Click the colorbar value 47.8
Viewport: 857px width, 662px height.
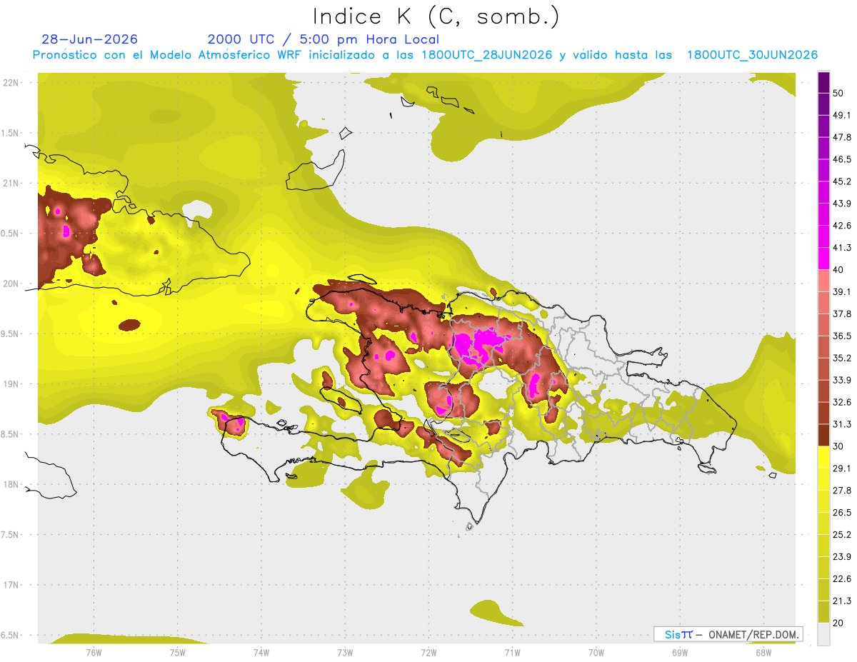[842, 138]
